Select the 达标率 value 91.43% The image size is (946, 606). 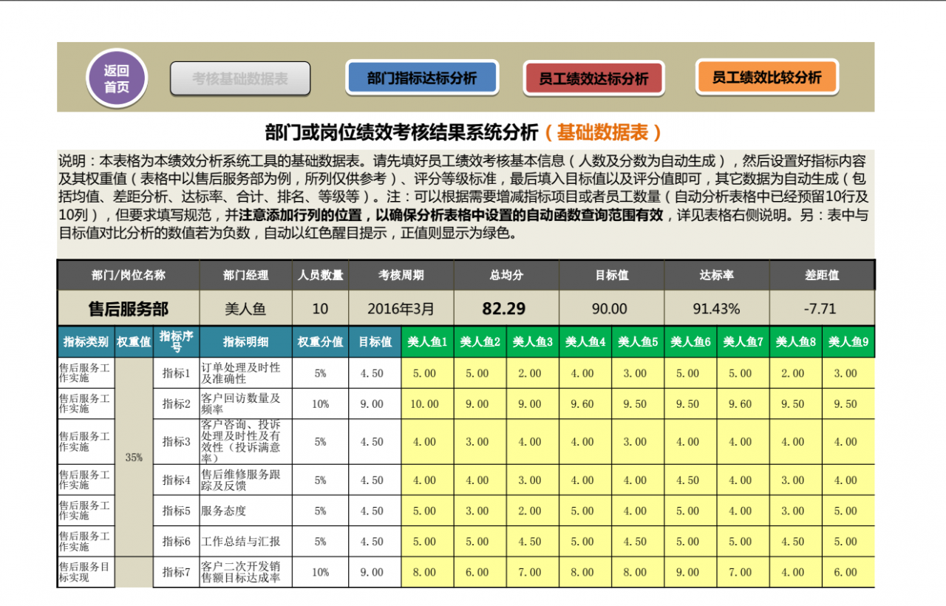tap(717, 308)
